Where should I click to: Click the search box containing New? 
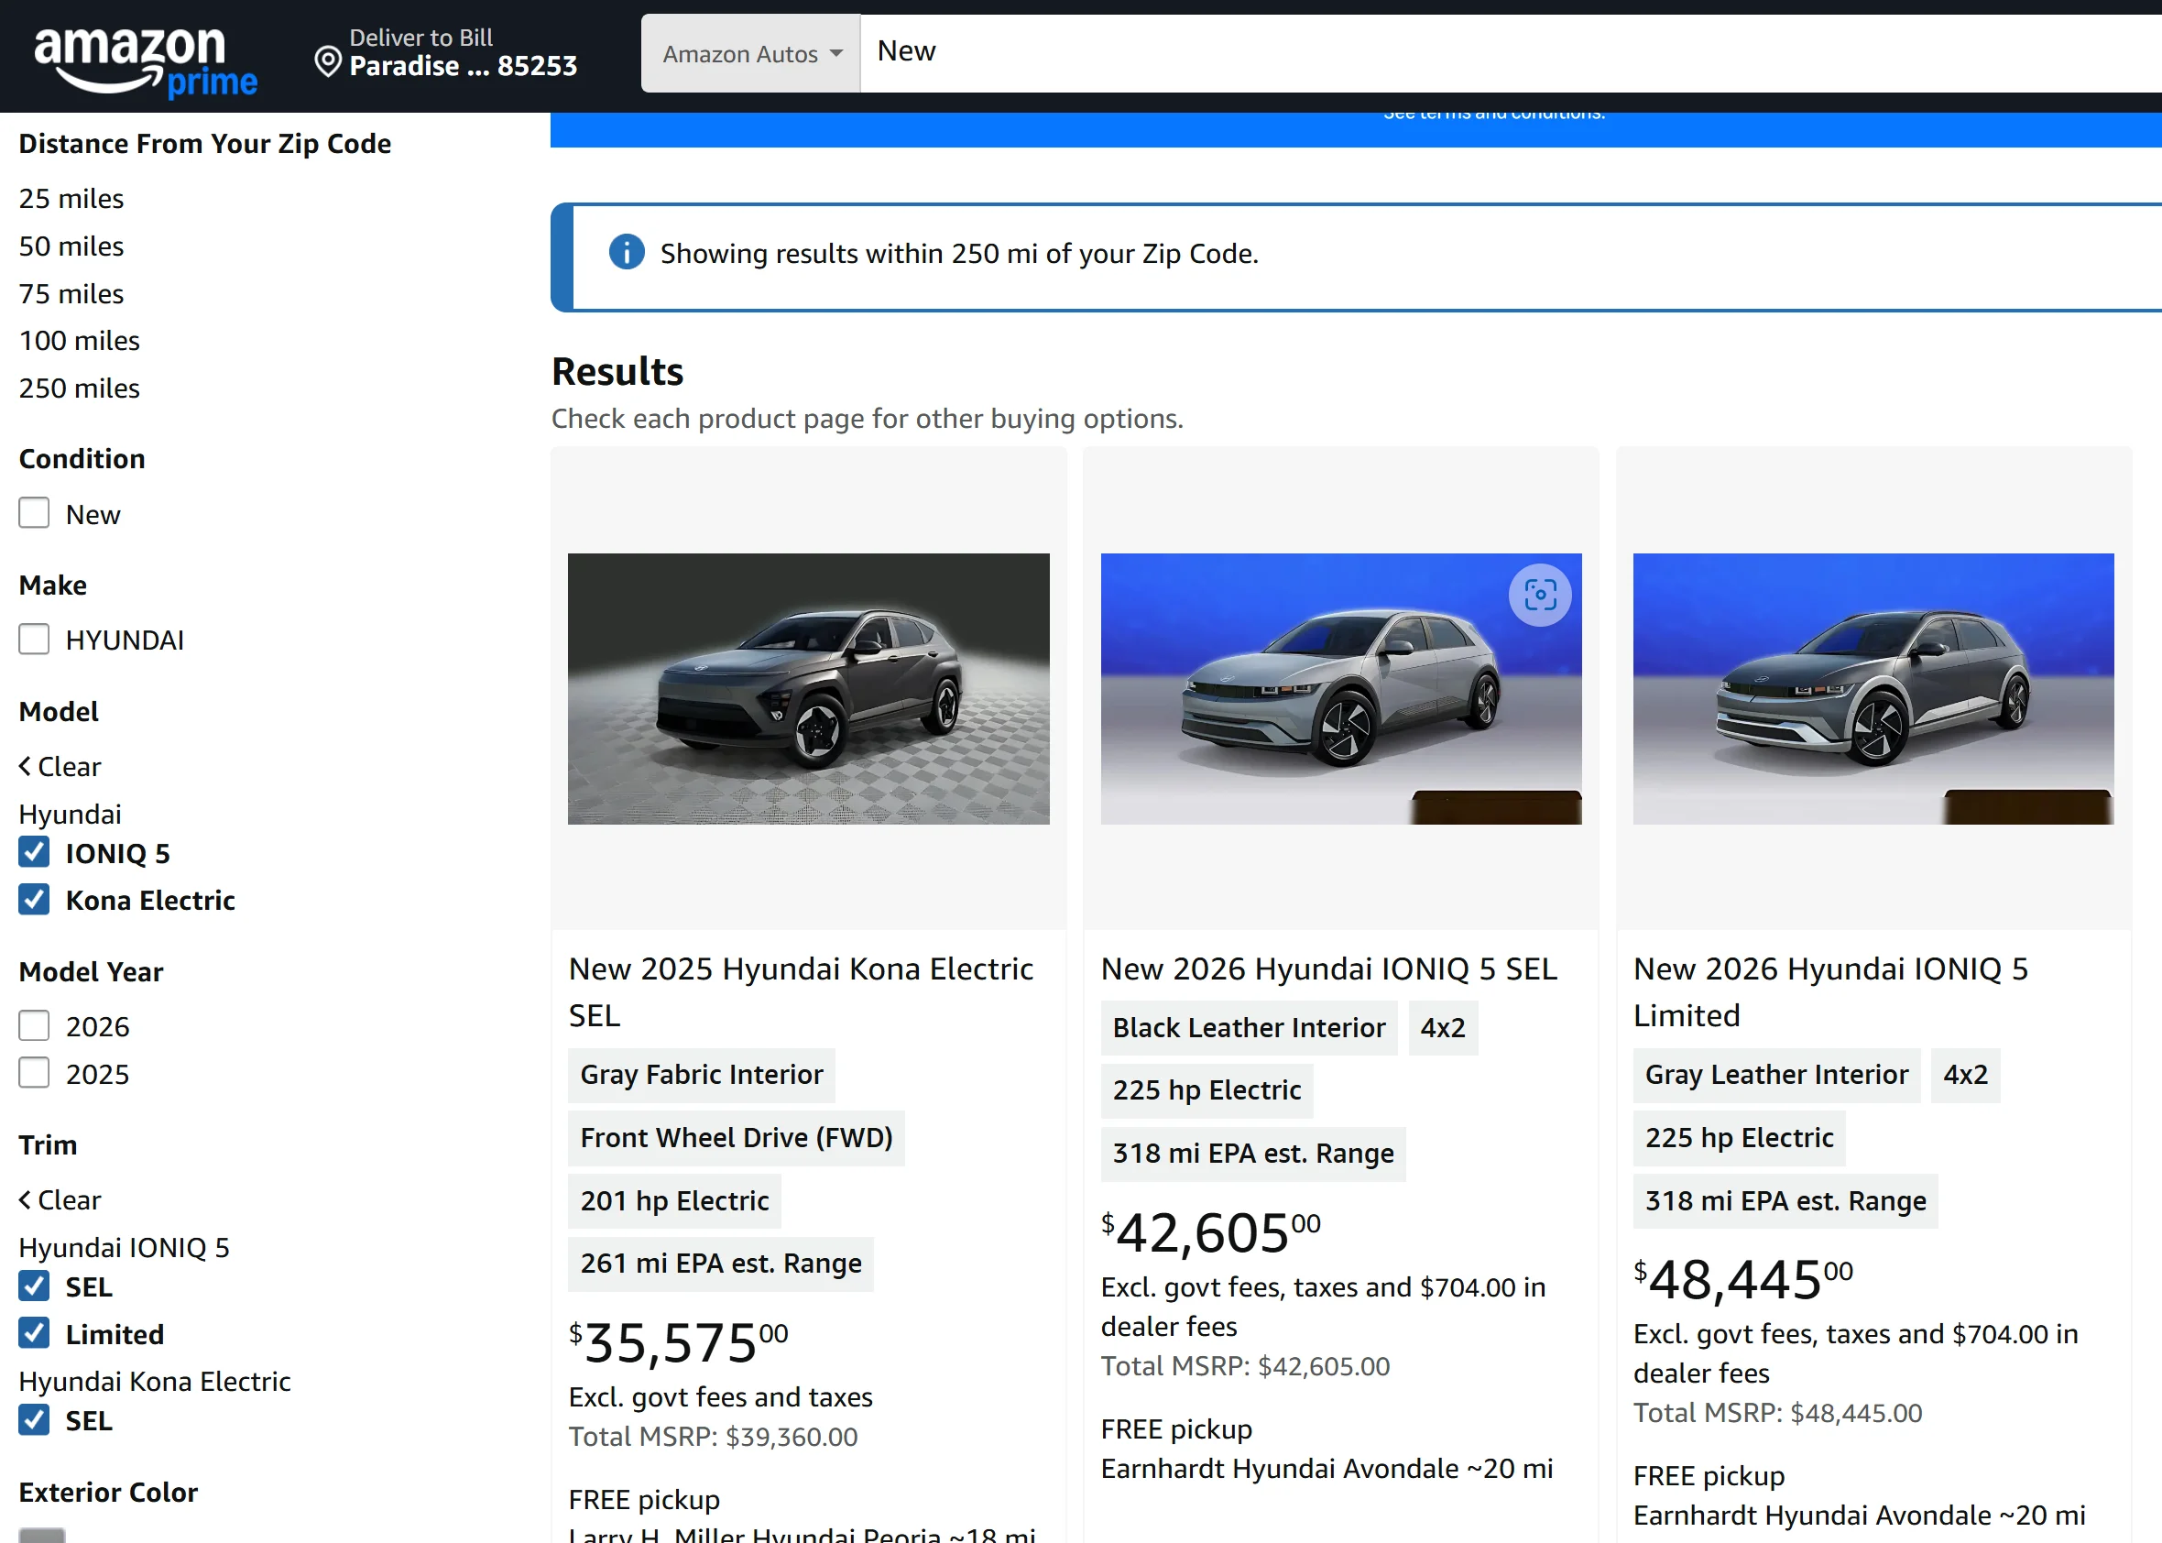(1511, 53)
